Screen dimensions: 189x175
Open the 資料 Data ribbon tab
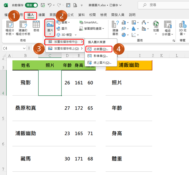(x=81, y=15)
